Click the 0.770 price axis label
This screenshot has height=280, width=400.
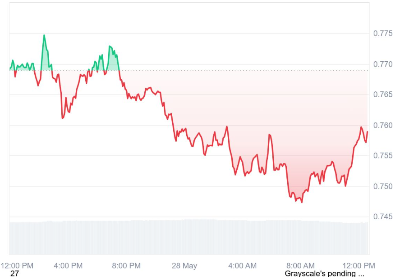point(383,64)
